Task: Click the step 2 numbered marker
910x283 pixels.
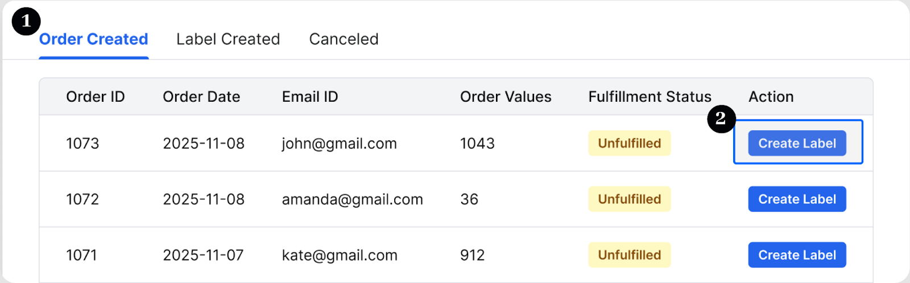Action: tap(721, 119)
